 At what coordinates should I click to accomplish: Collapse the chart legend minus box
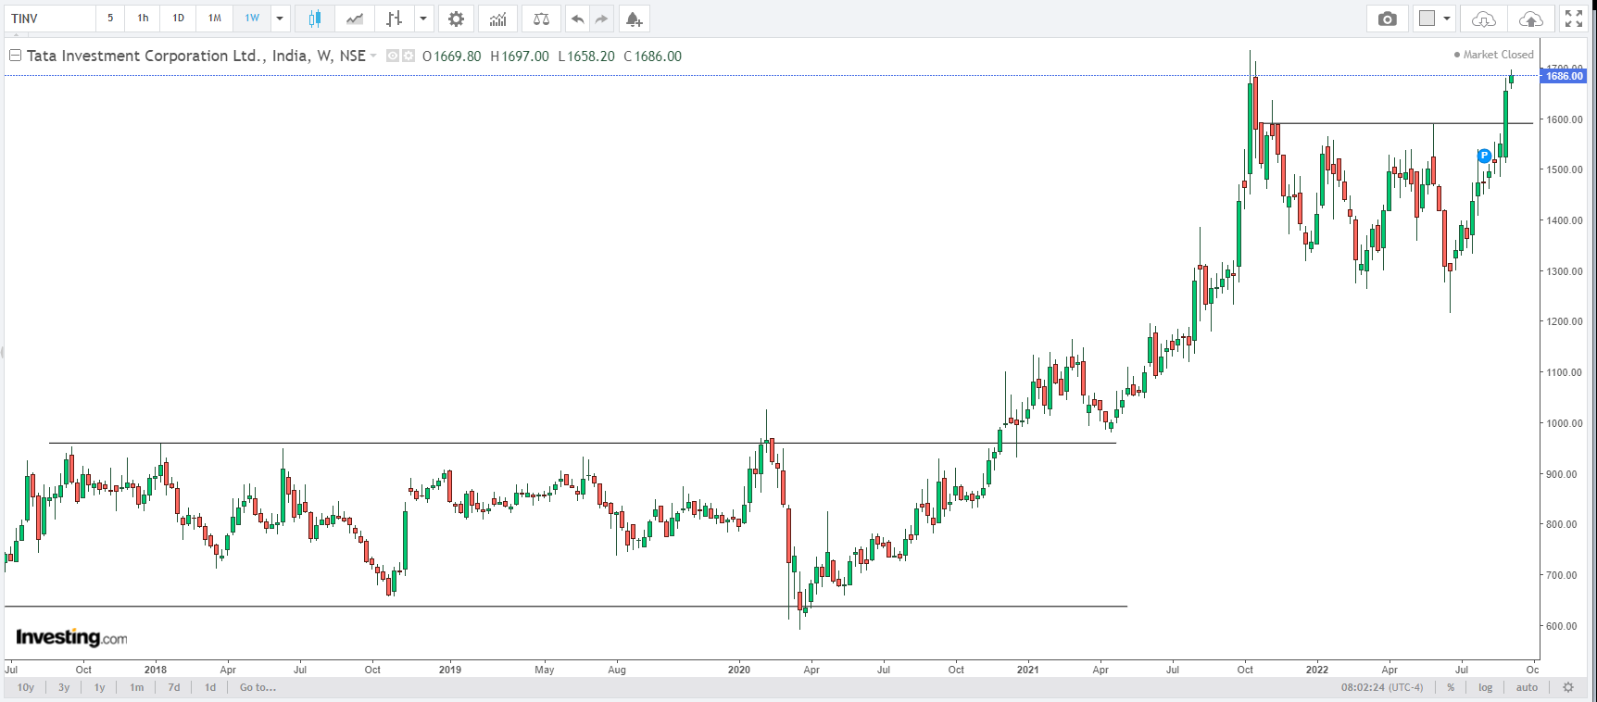pos(15,56)
